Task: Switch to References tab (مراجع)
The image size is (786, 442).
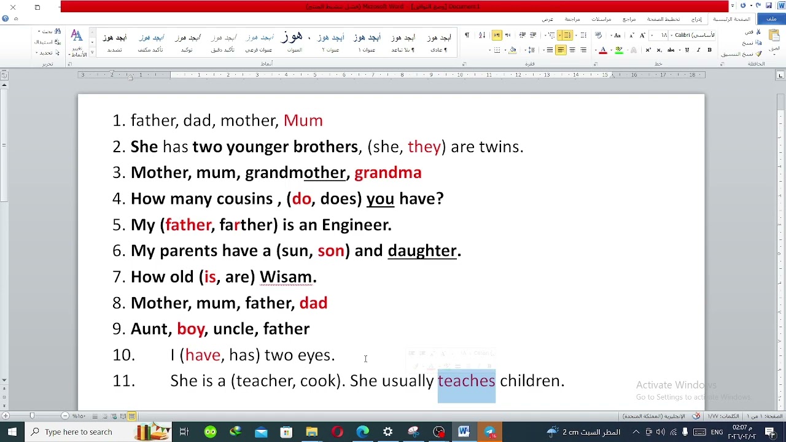Action: point(629,19)
